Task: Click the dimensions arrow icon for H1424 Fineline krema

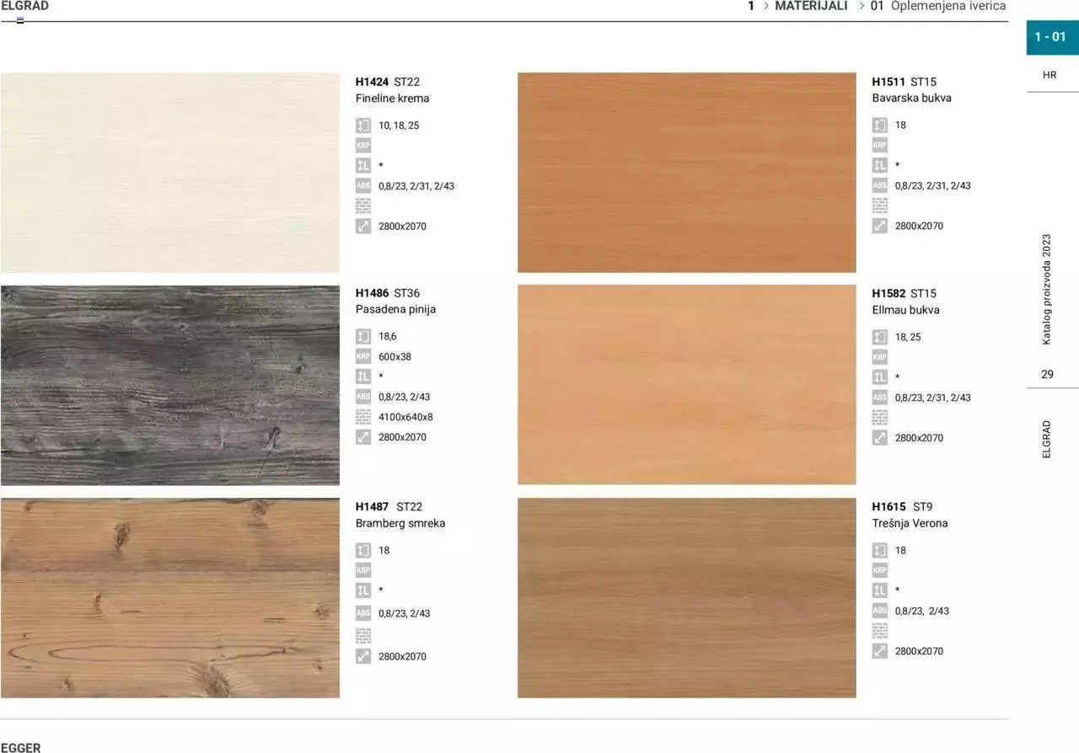Action: [x=363, y=226]
